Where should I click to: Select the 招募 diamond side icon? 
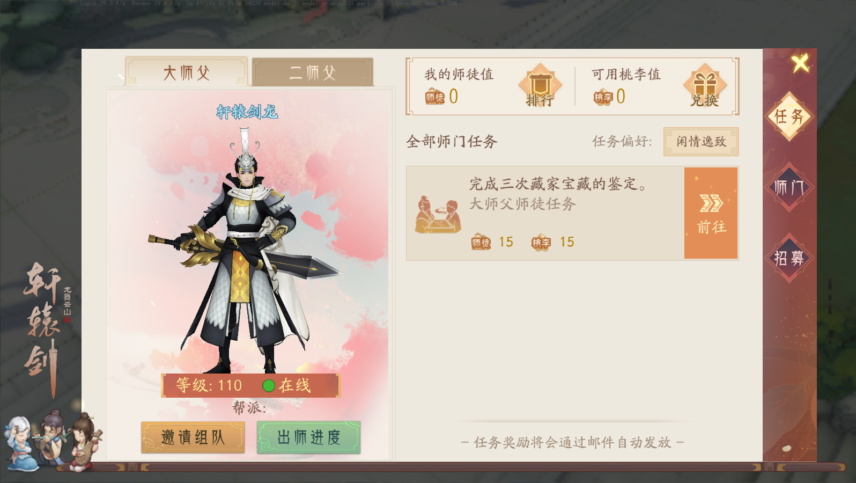tap(789, 258)
